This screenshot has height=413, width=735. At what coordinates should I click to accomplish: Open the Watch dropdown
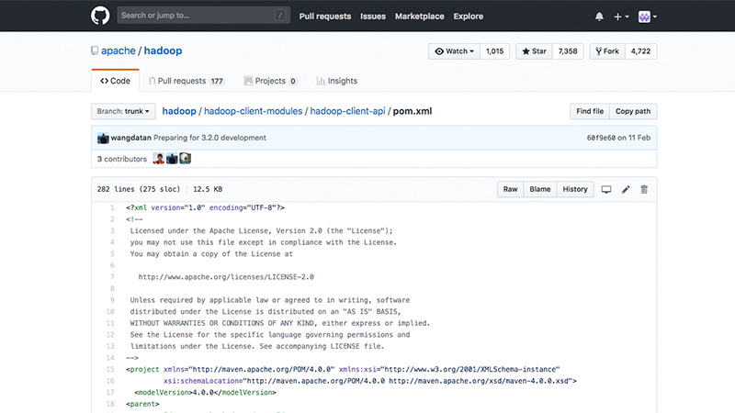point(454,51)
